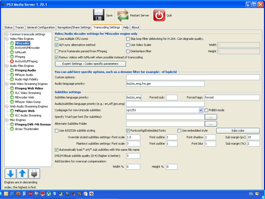The height and width of the screenshot is (199, 265).
Task: Open the About tab
Action: tap(135, 27)
